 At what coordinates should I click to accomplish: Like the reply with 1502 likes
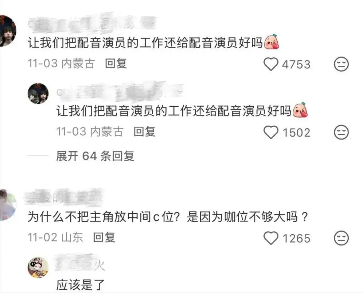[271, 133]
